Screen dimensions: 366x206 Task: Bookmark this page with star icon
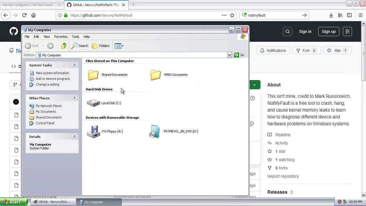click(232, 15)
